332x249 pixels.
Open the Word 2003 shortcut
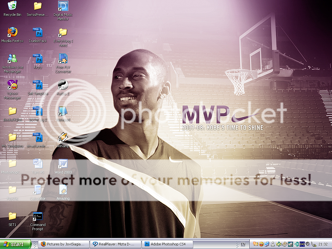(x=63, y=164)
